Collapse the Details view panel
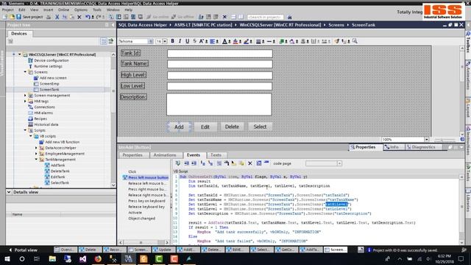Image resolution: width=471 pixels, height=265 pixels. (9, 192)
